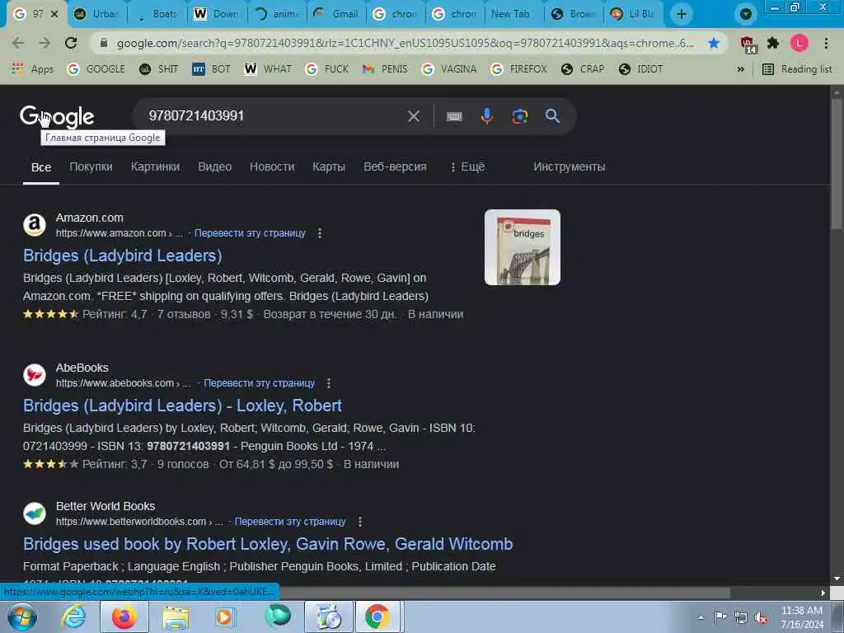Go back using browser back arrow

pyautogui.click(x=18, y=43)
